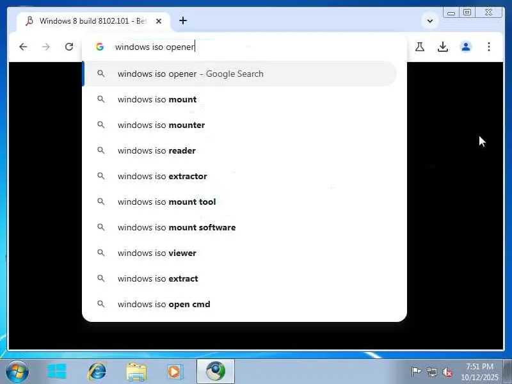Image resolution: width=512 pixels, height=384 pixels.
Task: Select 'windows iso mount software' suggestion
Action: click(241, 227)
